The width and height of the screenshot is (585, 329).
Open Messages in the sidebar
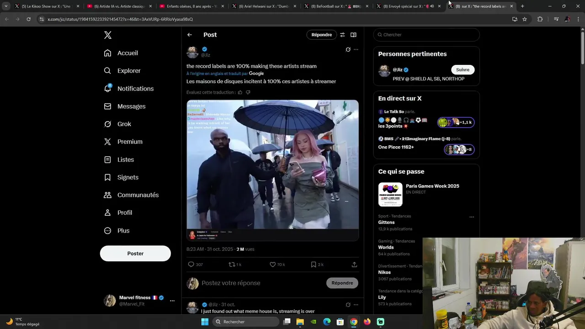[124, 106]
